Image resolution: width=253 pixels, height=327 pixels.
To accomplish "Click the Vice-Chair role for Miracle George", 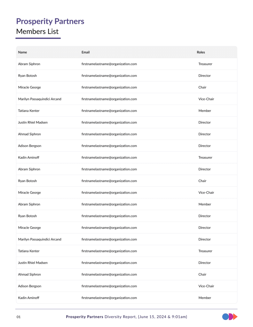I will (x=206, y=193).
